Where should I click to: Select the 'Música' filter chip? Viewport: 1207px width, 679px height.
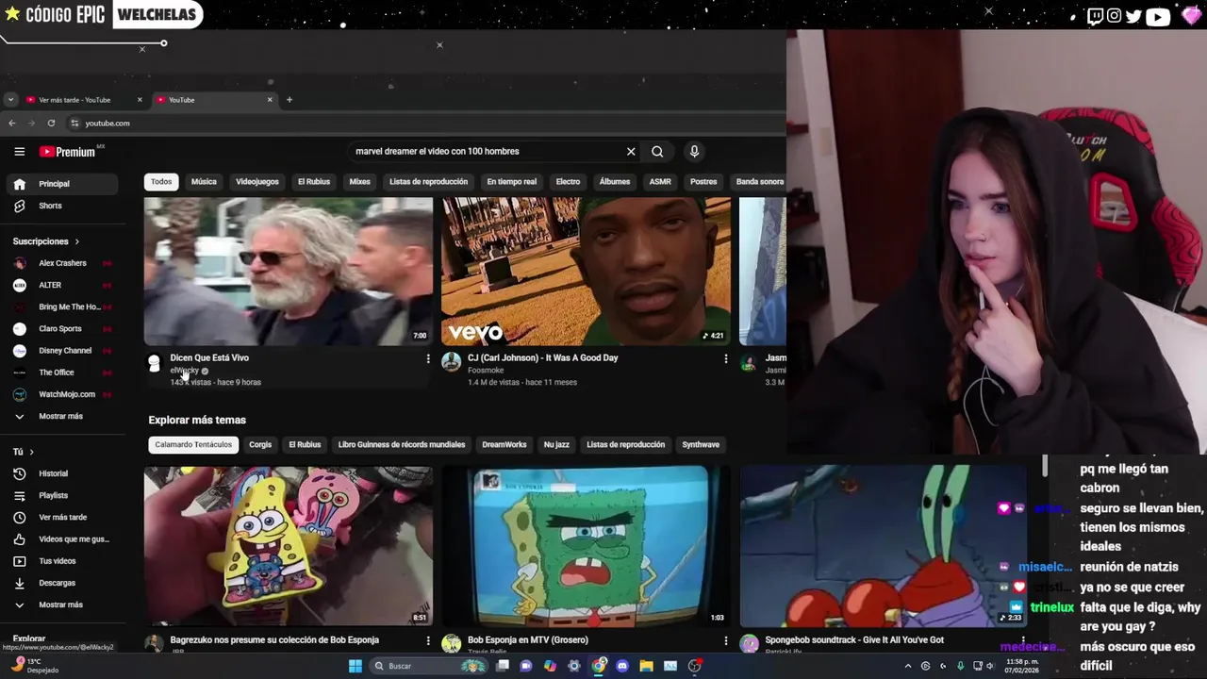[204, 181]
